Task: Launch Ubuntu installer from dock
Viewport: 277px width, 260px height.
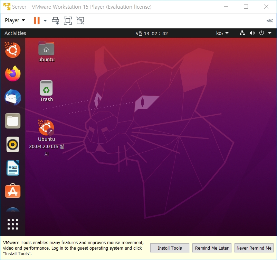Action: 12,50
